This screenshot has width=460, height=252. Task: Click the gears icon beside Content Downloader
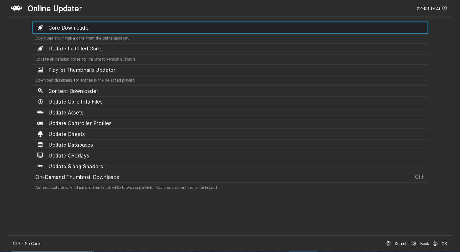pyautogui.click(x=40, y=91)
